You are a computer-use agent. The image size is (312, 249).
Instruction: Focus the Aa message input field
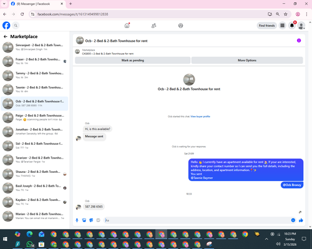pyautogui.click(x=197, y=220)
